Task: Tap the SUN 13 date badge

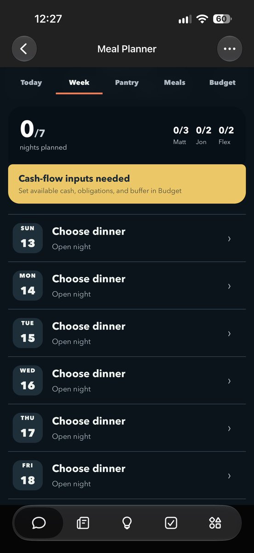Action: coord(28,238)
